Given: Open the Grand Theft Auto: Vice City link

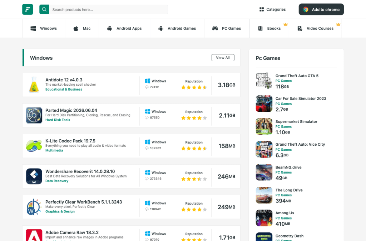Looking at the screenshot, I should 300,144.
